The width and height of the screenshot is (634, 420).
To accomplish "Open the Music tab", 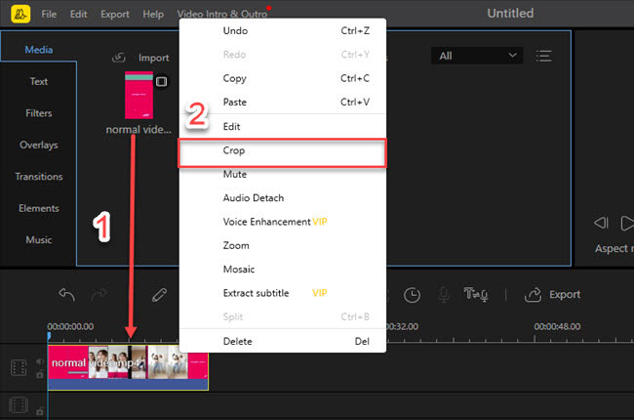I will 39,239.
